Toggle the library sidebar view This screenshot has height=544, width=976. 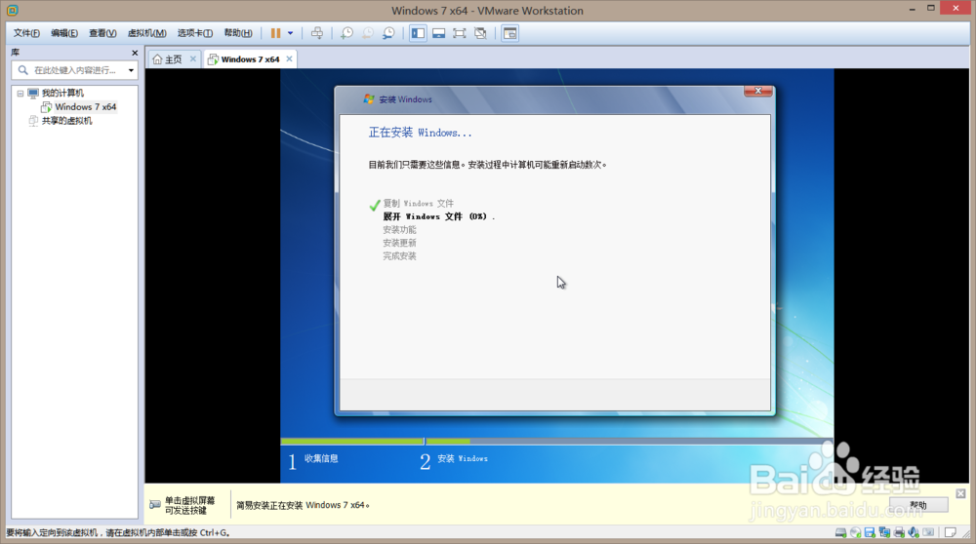coord(418,33)
